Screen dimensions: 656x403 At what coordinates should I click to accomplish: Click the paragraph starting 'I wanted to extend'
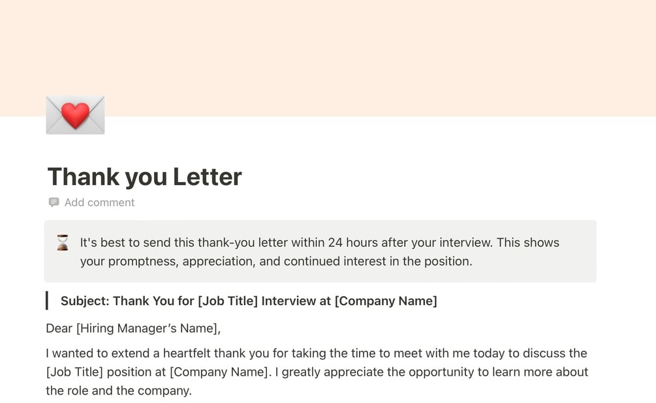[x=317, y=372]
